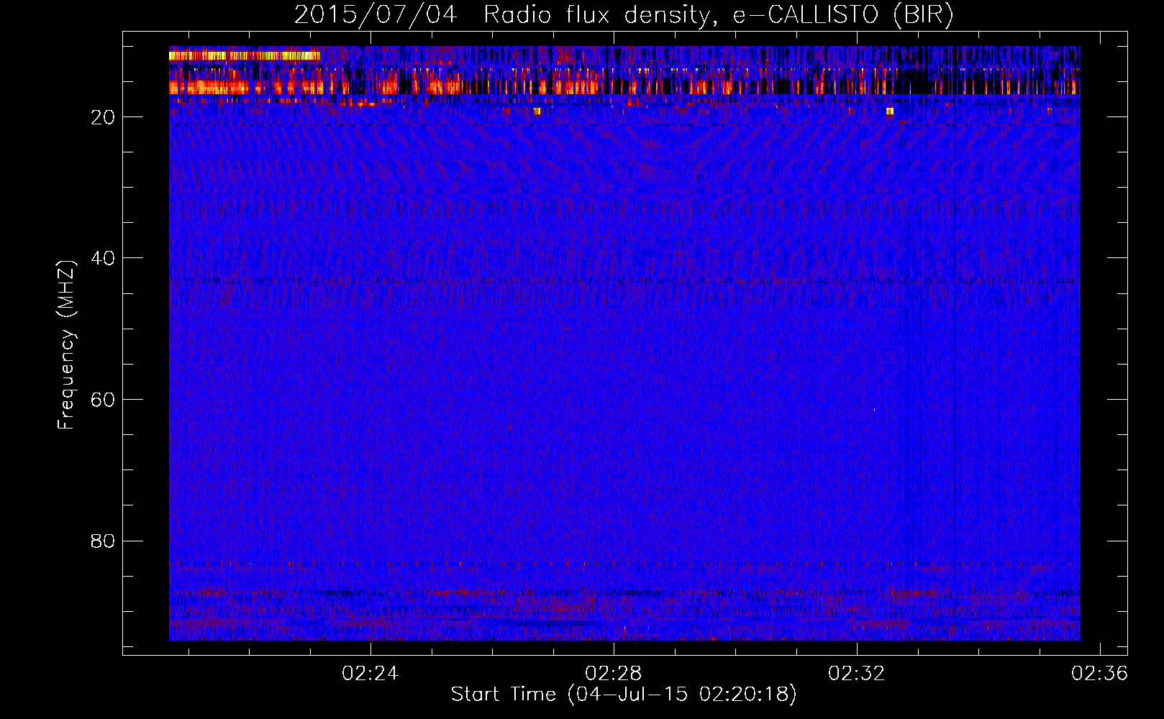Image resolution: width=1164 pixels, height=719 pixels.
Task: Click the "Frequency (MHZ)" y-axis label
Action: tap(66, 345)
